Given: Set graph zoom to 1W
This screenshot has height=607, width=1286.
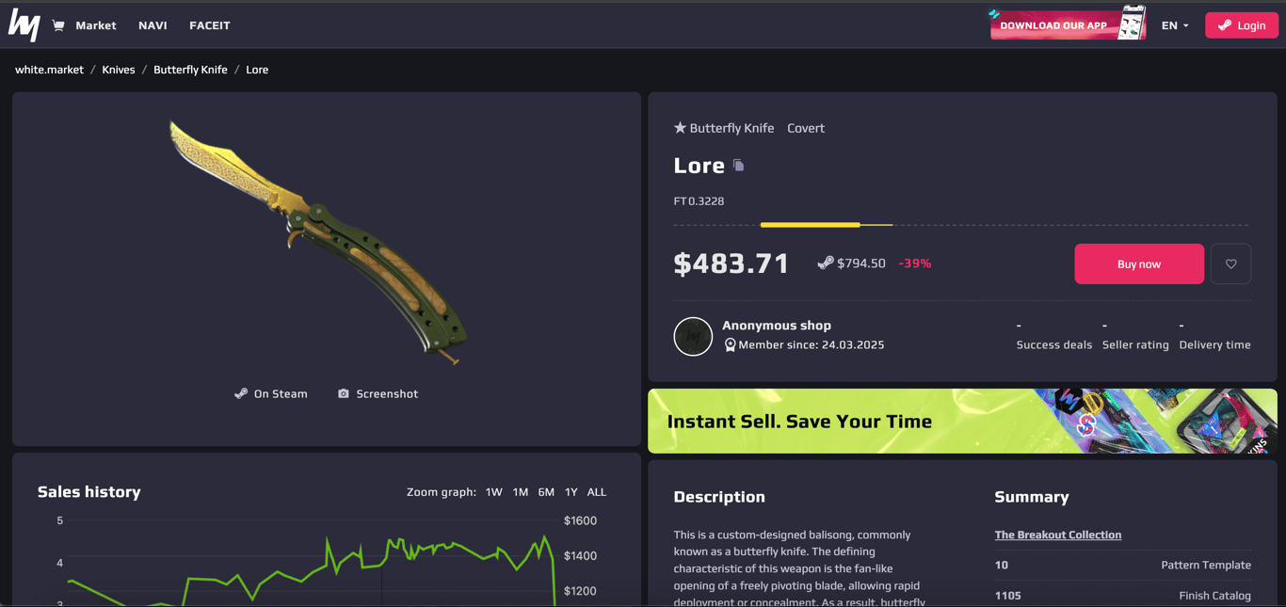Looking at the screenshot, I should pos(493,492).
